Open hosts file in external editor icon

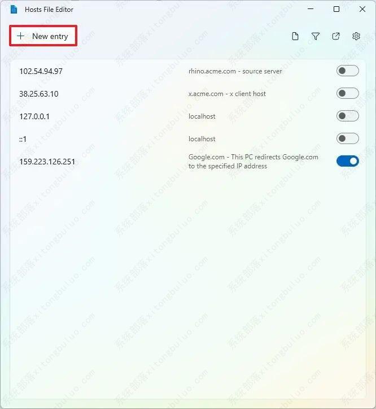coord(336,36)
